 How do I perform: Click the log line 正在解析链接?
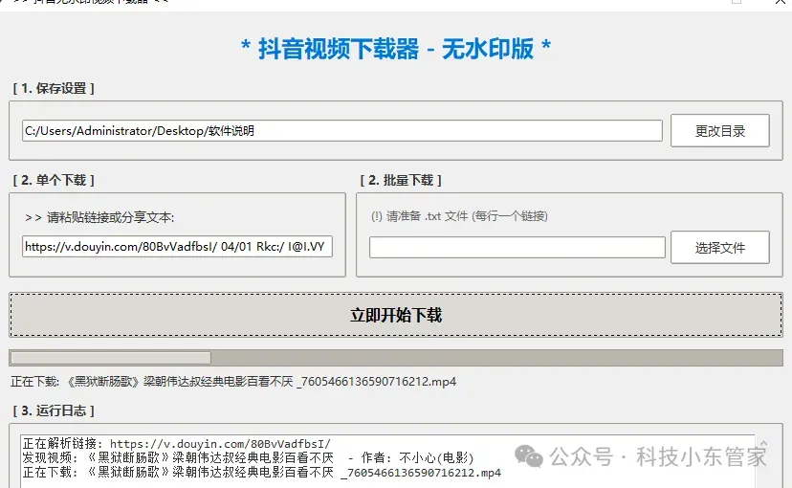177,444
